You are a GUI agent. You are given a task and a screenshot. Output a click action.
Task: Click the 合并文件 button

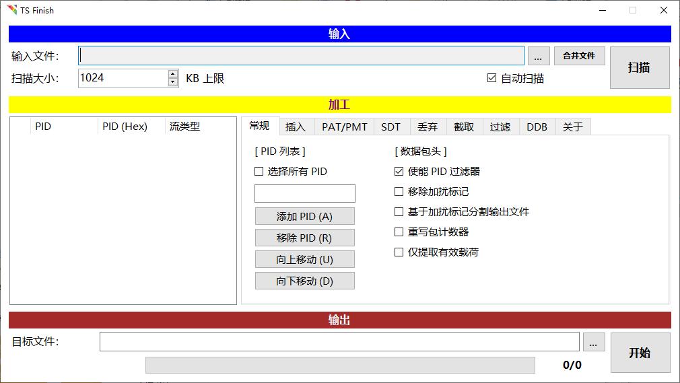click(x=579, y=56)
